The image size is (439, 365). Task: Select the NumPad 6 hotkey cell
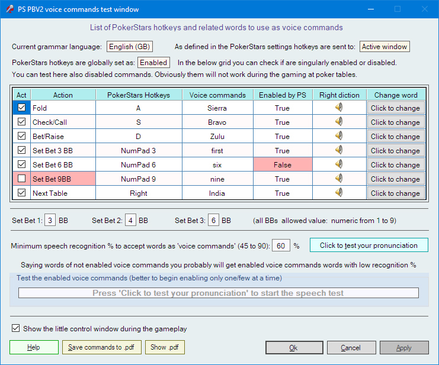tap(139, 165)
